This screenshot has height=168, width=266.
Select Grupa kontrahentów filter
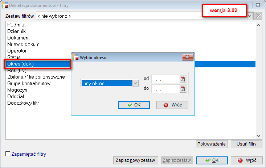pyautogui.click(x=29, y=84)
